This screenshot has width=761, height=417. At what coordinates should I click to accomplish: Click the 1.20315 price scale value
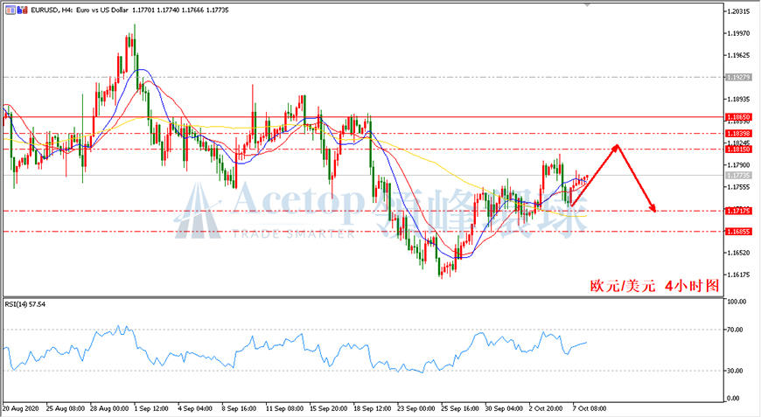pyautogui.click(x=739, y=11)
